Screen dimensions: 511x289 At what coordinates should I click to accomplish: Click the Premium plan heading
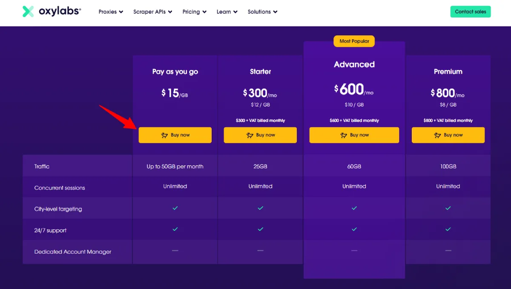click(x=448, y=72)
